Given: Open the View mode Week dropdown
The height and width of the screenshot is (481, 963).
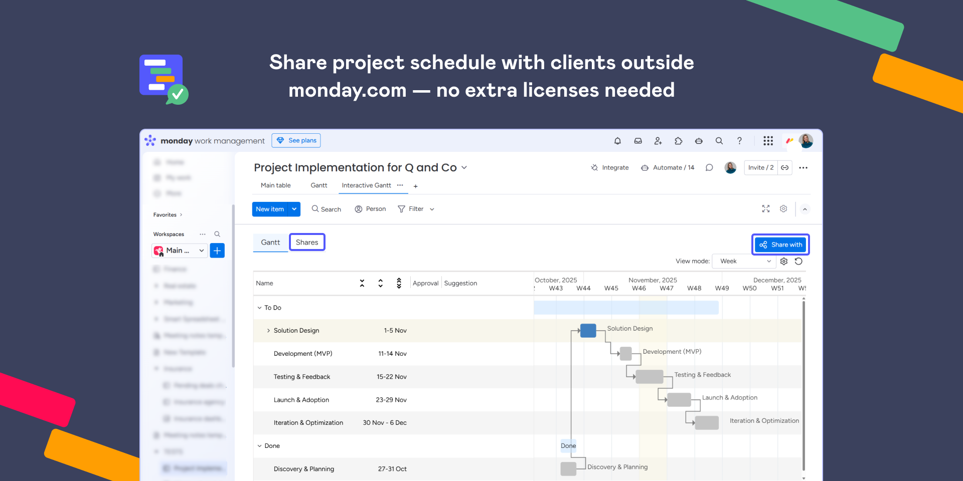Looking at the screenshot, I should [x=744, y=261].
